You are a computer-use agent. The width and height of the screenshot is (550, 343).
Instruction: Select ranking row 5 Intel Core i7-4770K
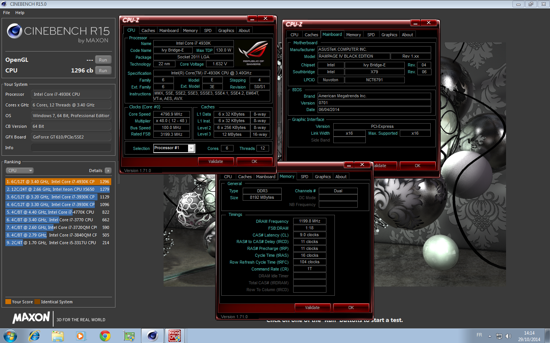click(58, 212)
